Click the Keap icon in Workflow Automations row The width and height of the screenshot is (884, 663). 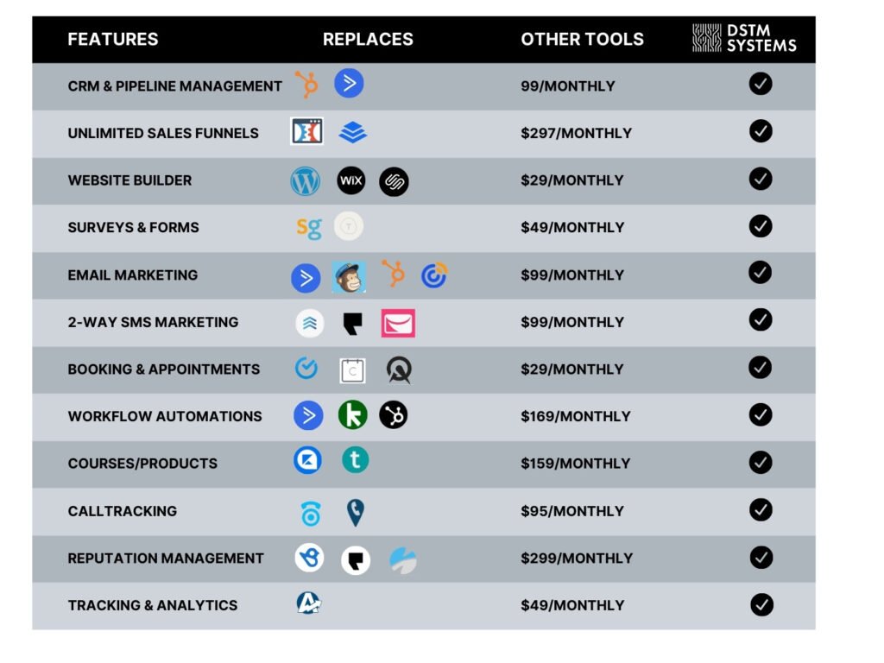pyautogui.click(x=352, y=415)
